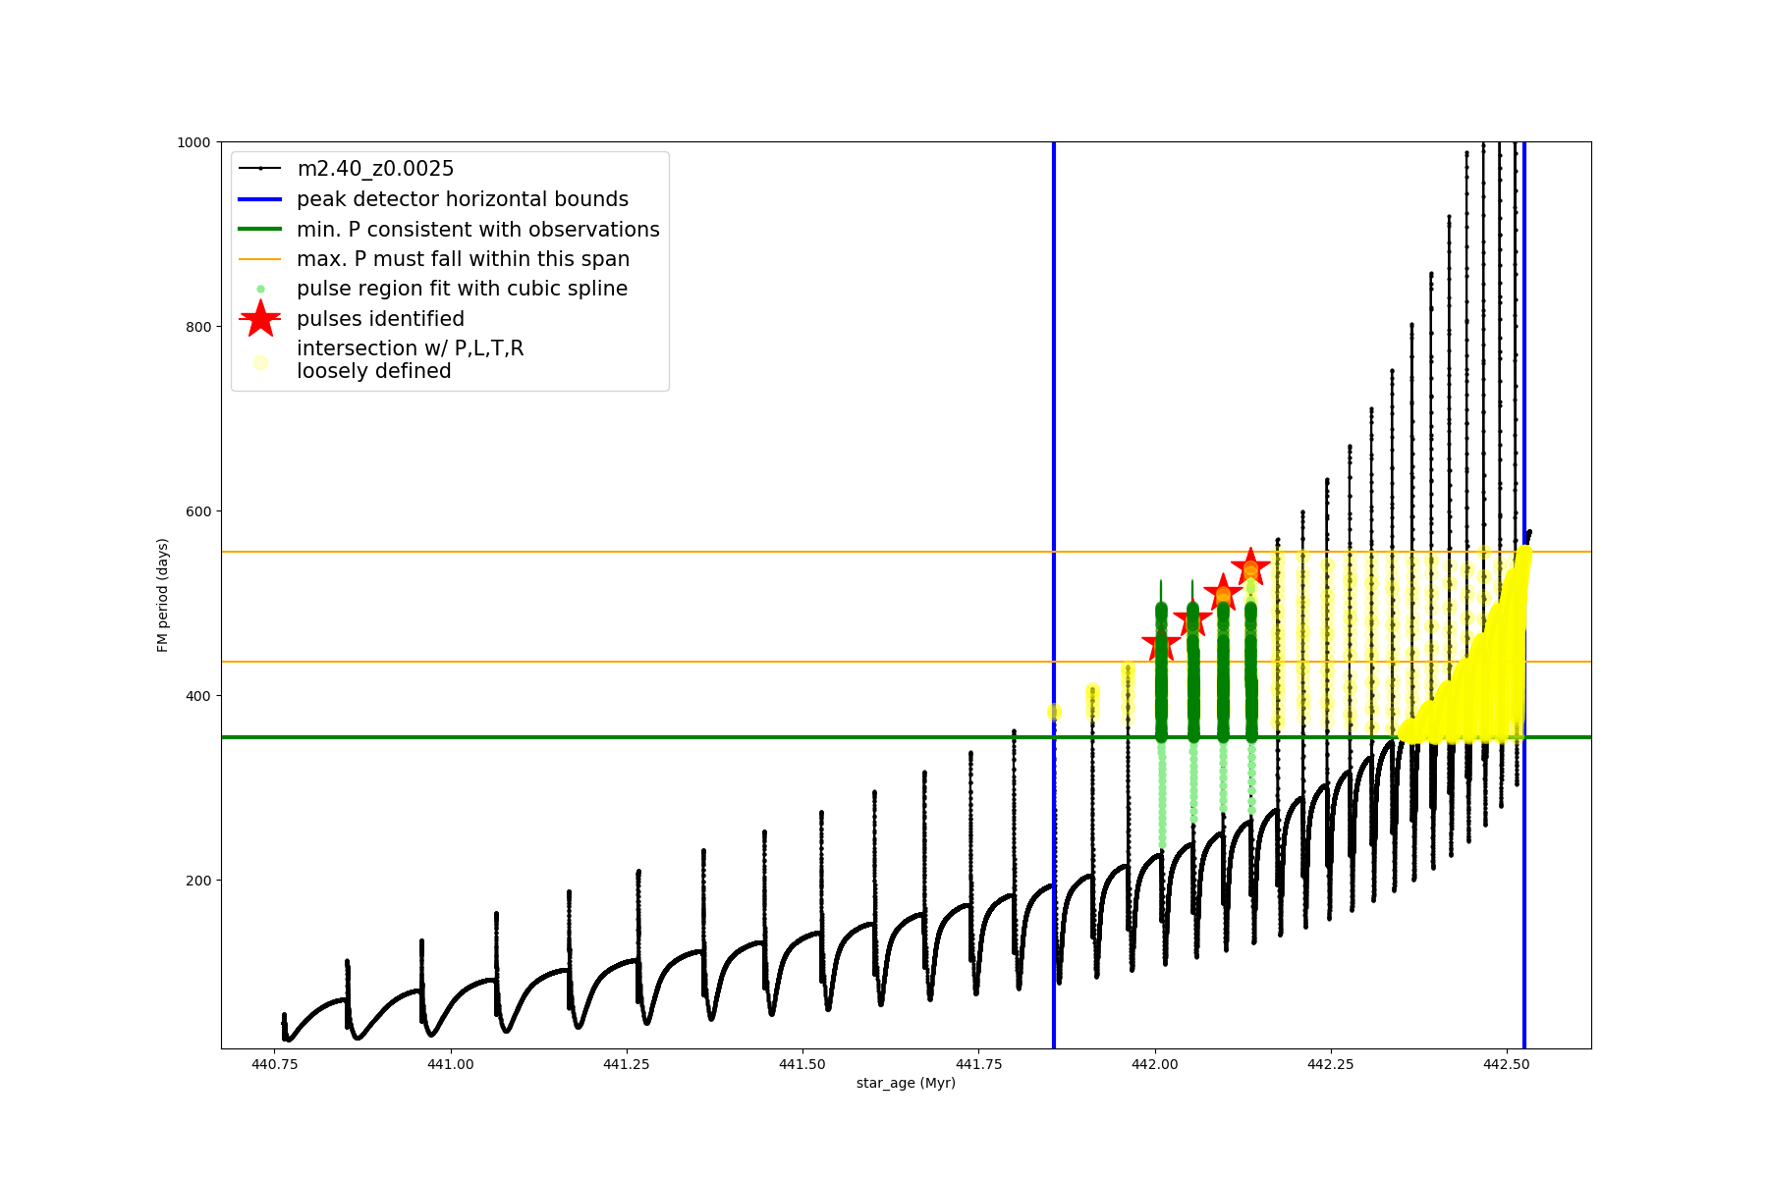Click the black line sample in the legend
Image resolution: width=1768 pixels, height=1178 pixels.
tap(260, 169)
